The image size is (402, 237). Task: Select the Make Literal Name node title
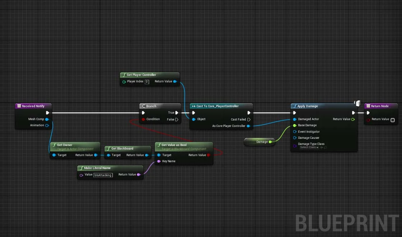pyautogui.click(x=97, y=168)
